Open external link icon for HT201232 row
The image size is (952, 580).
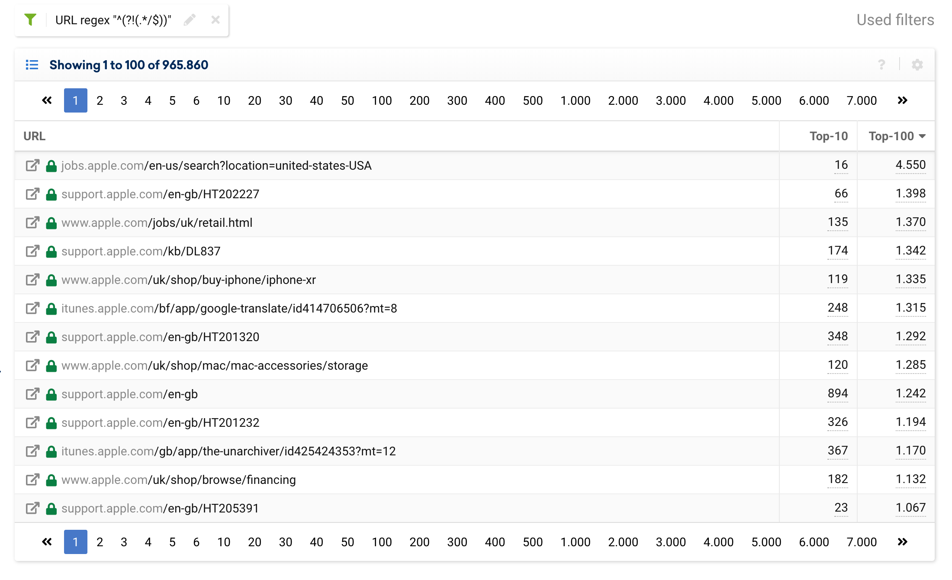[x=33, y=422]
